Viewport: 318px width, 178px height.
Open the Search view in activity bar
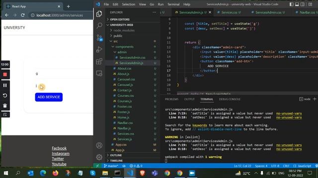click(99, 25)
